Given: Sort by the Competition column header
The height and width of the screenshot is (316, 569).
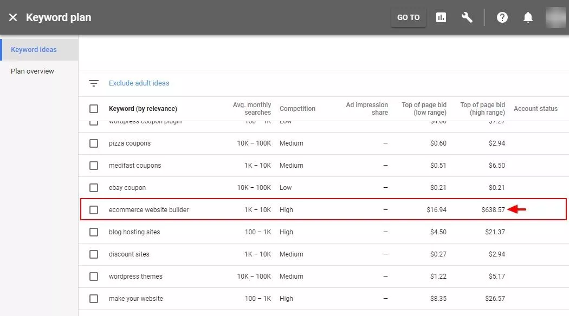Looking at the screenshot, I should click(297, 109).
